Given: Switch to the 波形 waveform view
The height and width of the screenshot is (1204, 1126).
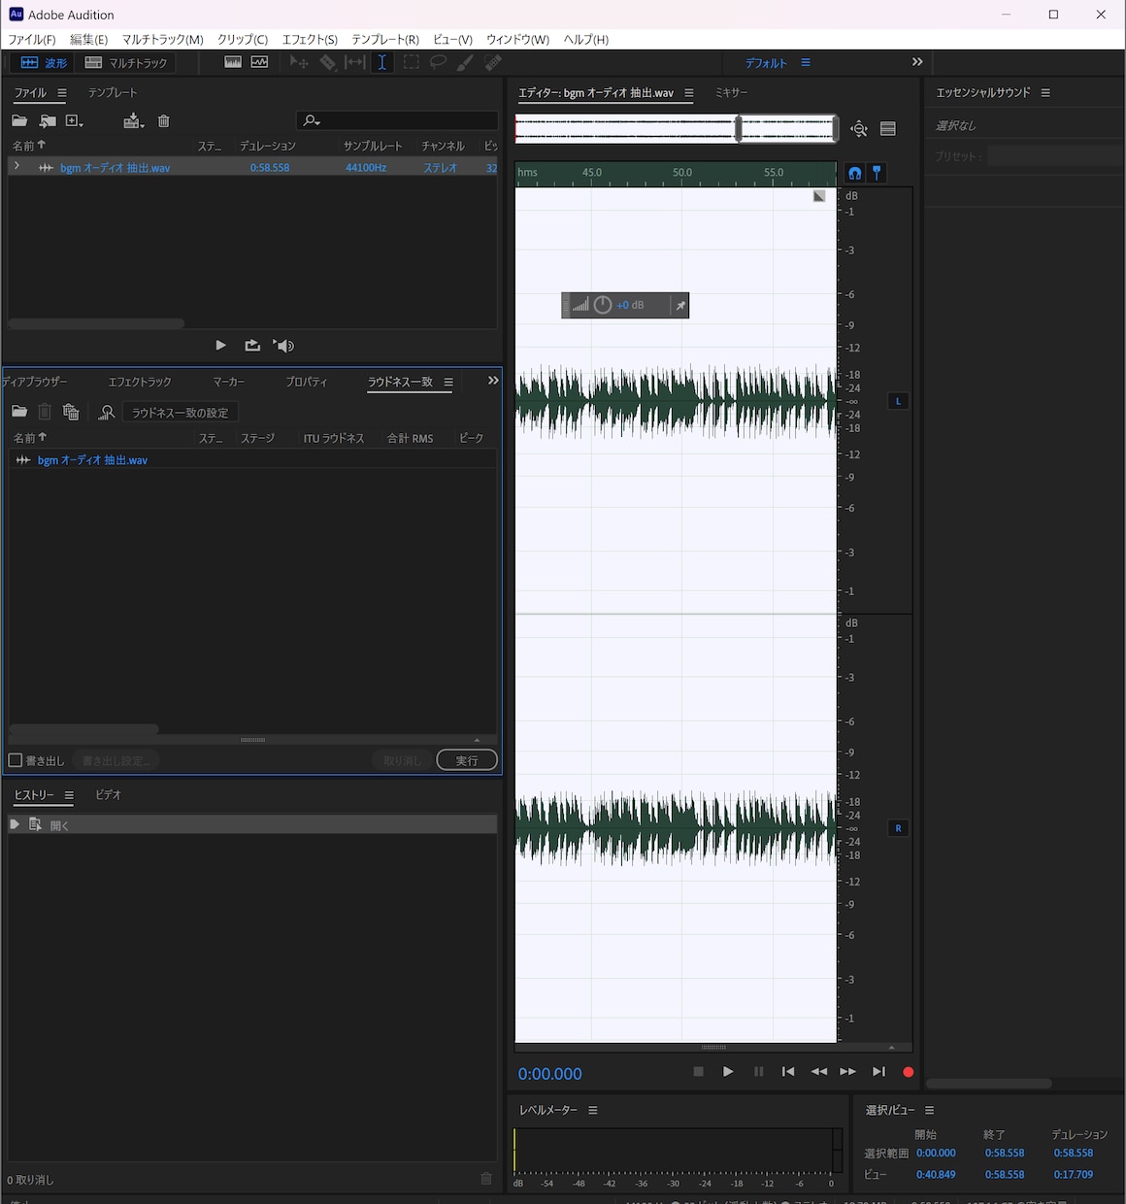Looking at the screenshot, I should [x=44, y=62].
